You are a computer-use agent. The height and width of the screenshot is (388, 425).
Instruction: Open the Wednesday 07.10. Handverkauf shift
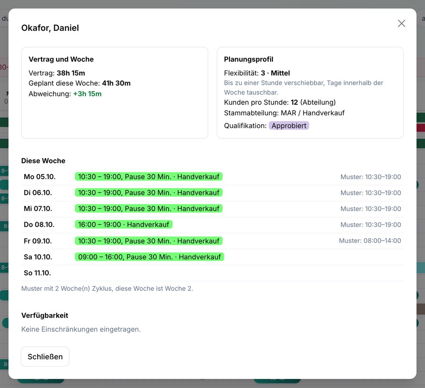point(149,209)
